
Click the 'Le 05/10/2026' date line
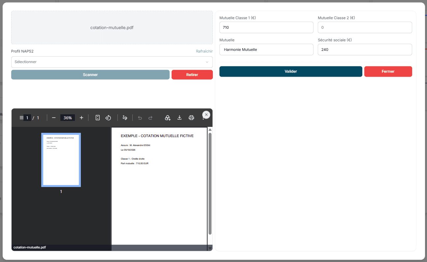pyautogui.click(x=128, y=150)
